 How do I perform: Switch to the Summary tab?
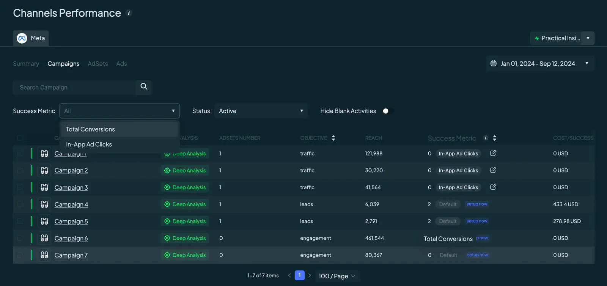tap(26, 64)
